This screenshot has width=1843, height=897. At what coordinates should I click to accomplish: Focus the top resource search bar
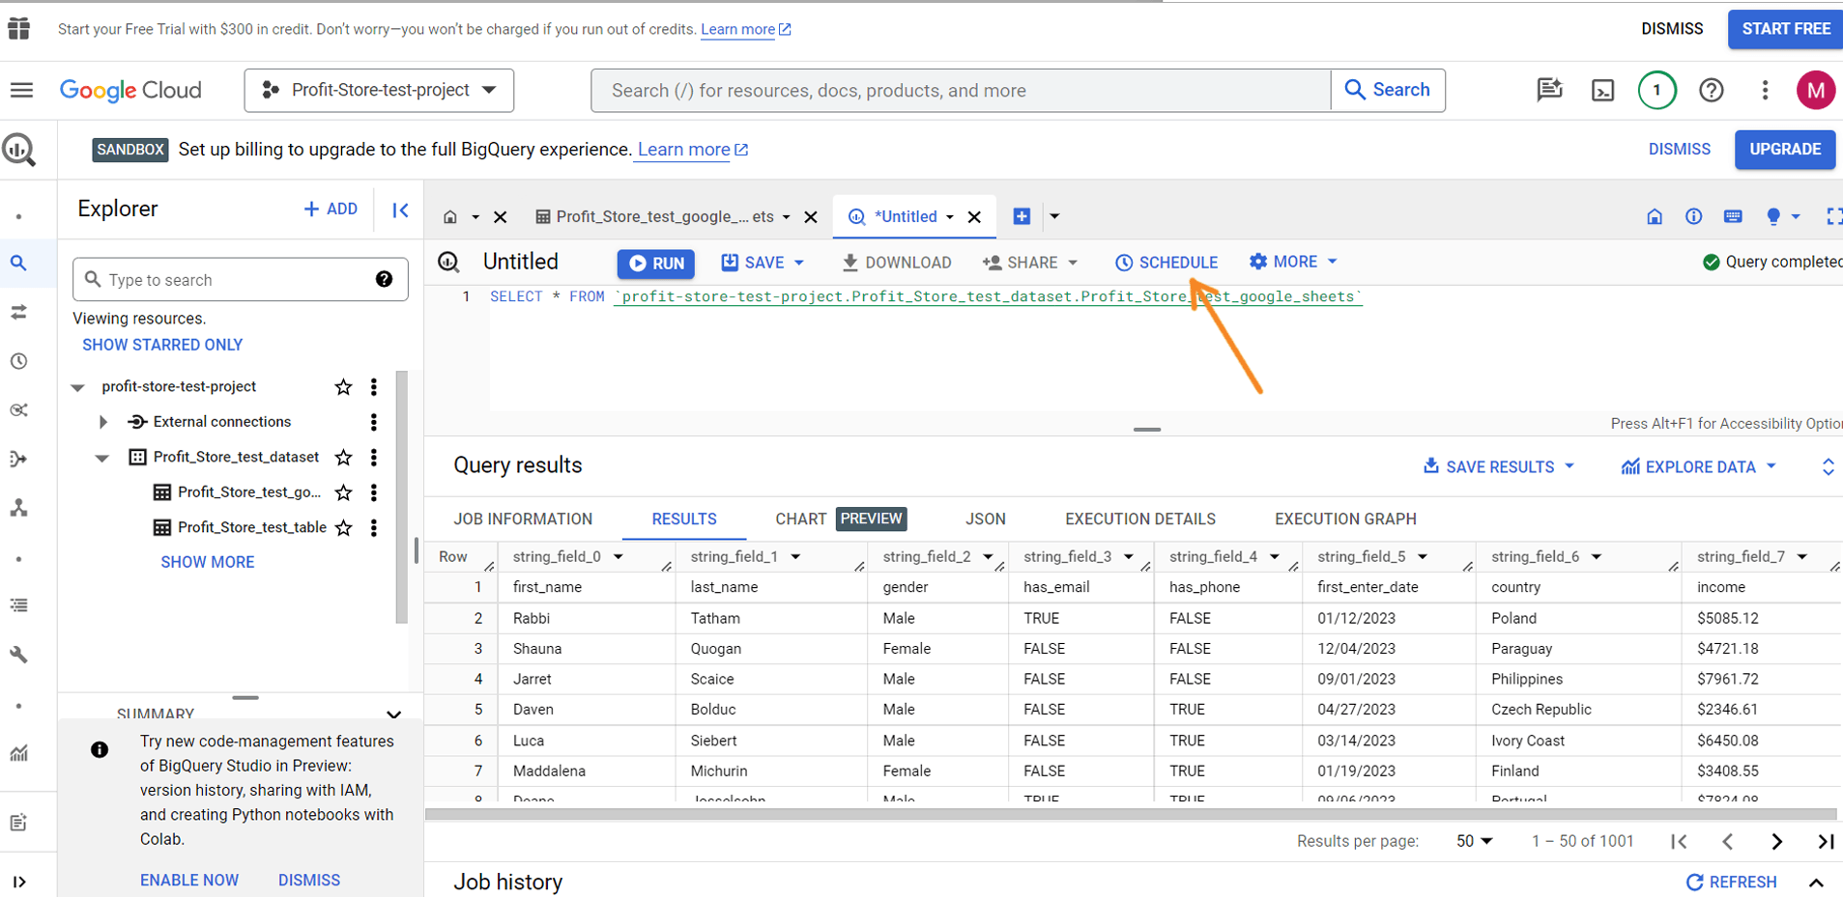962,91
